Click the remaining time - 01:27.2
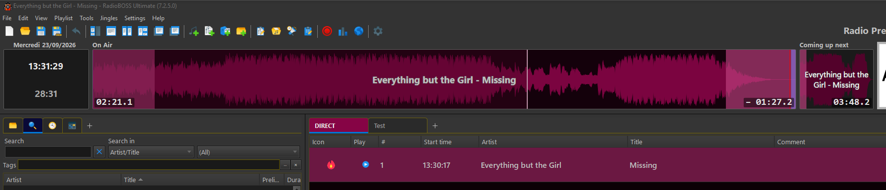Viewport: 886px width, 190px height. coord(769,102)
